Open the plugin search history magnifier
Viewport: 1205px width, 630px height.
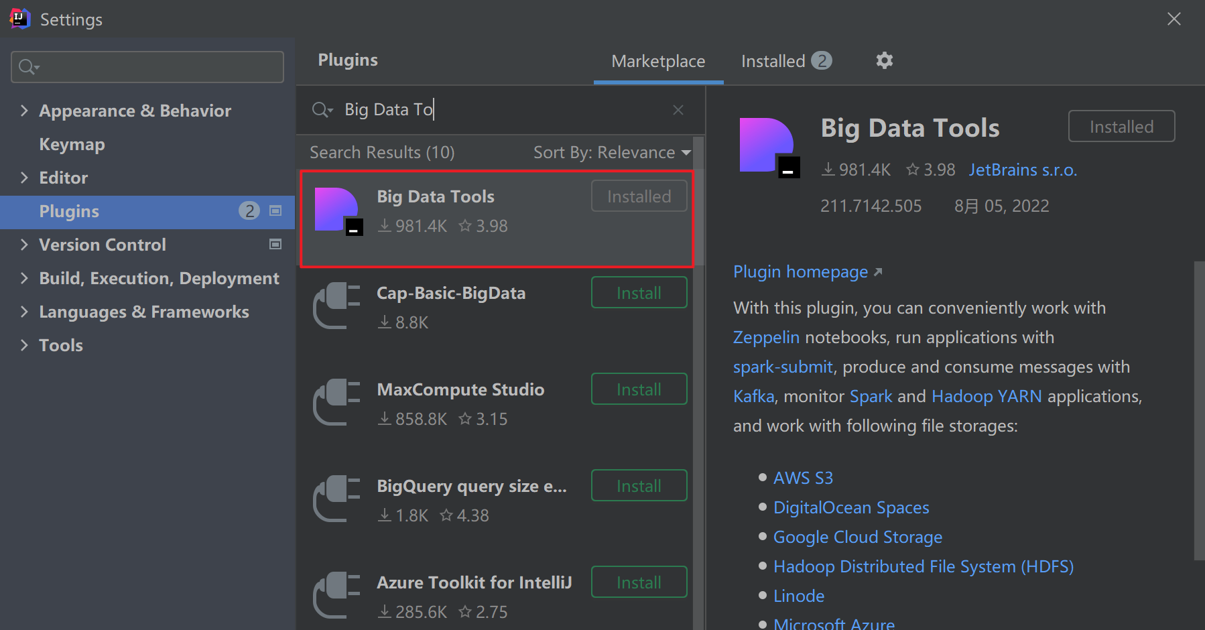pos(322,110)
